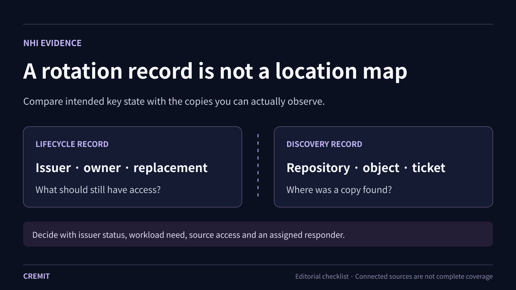Click 'What should still have access?'
Screen dimensions: 516x290
(98, 190)
